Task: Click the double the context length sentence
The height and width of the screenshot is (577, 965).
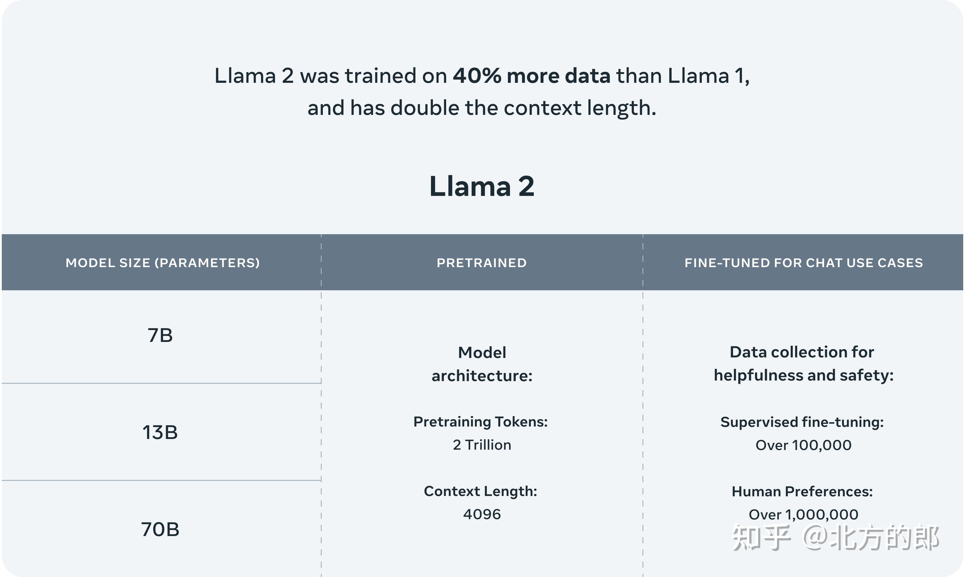Action: (x=481, y=108)
